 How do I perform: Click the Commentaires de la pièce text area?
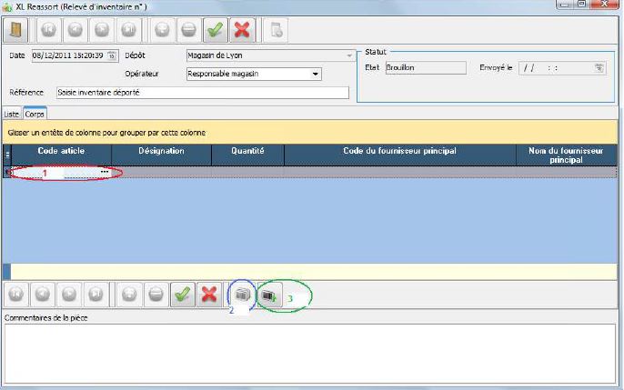point(310,354)
